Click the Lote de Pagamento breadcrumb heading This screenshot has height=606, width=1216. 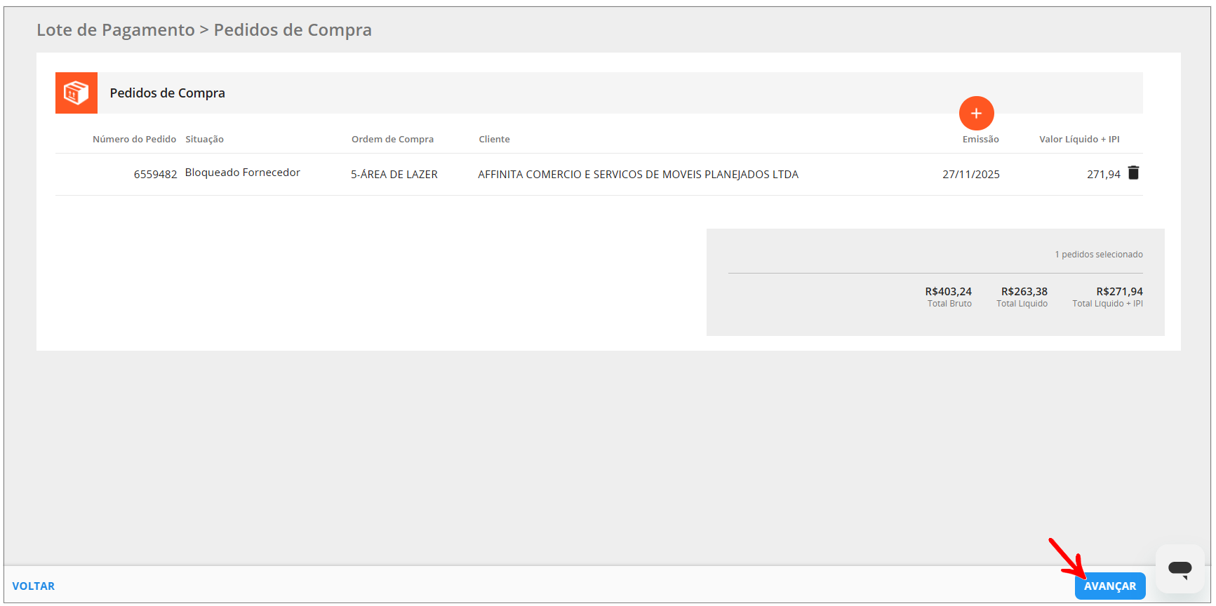coord(116,30)
